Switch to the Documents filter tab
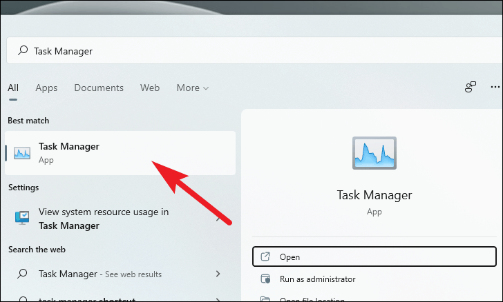The height and width of the screenshot is (302, 503). point(99,88)
